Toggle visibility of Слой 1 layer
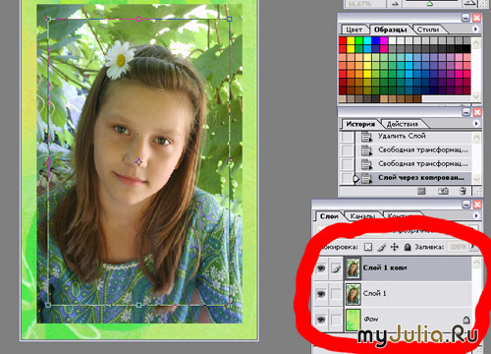Image resolution: width=491 pixels, height=354 pixels. [321, 294]
